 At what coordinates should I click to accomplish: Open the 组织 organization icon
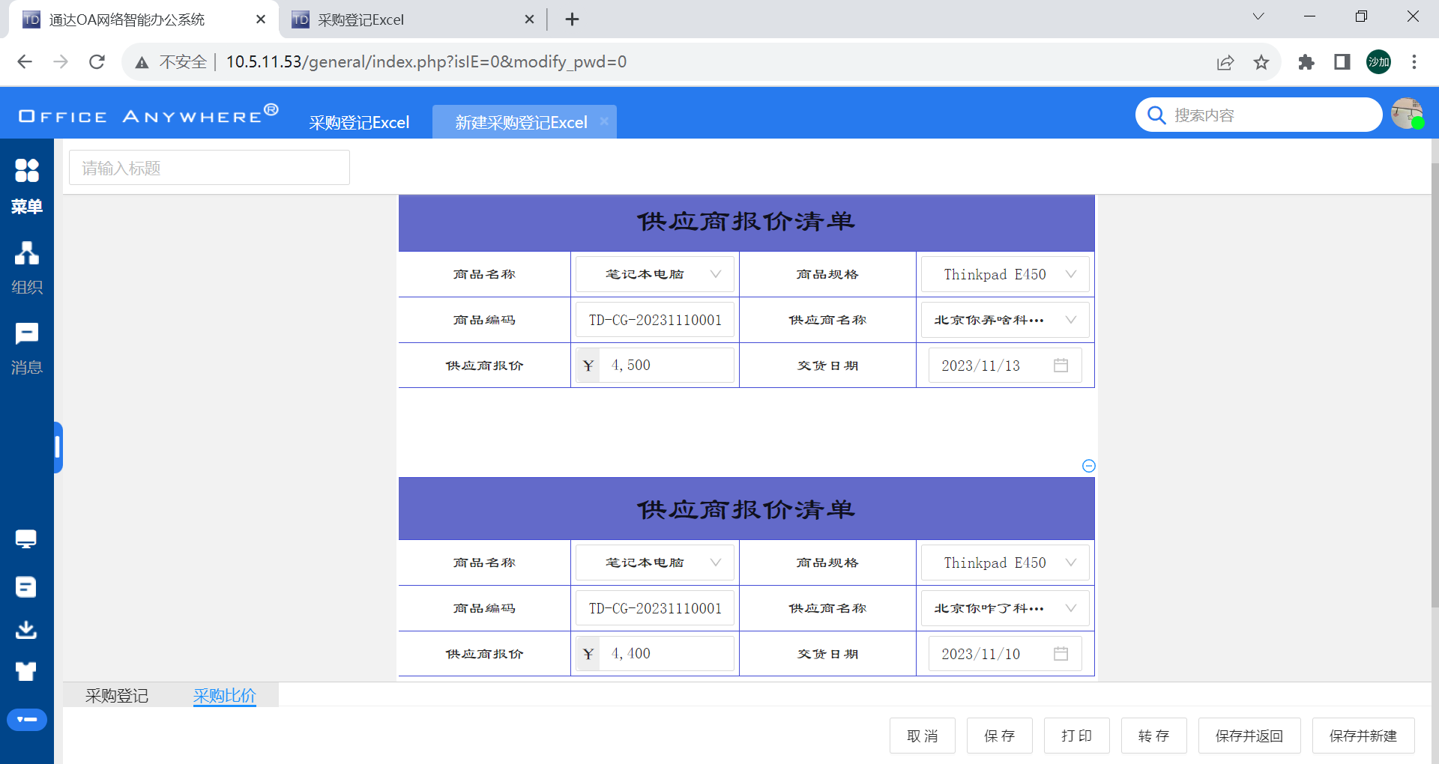click(27, 253)
